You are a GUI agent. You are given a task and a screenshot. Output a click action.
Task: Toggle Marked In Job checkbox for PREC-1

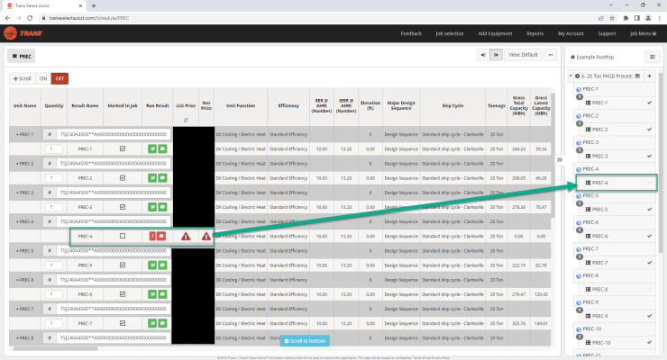[123, 149]
